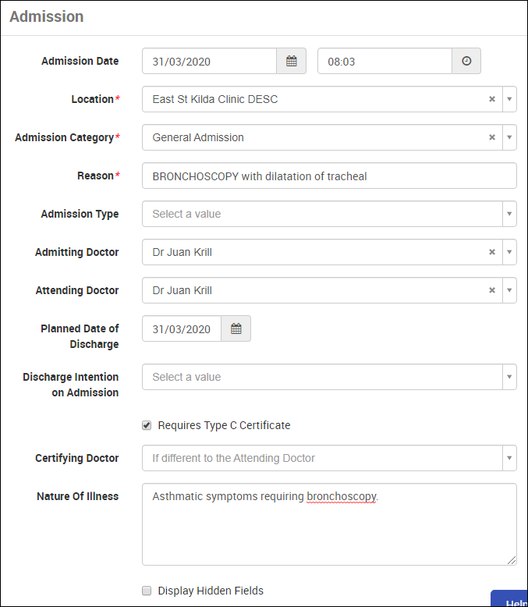
Task: Open the Admission Date calendar picker
Action: click(x=291, y=61)
